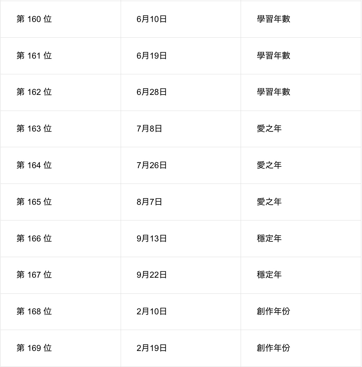The image size is (362, 367).
Task: Select the 7月8日 date cell
Action: (149, 129)
